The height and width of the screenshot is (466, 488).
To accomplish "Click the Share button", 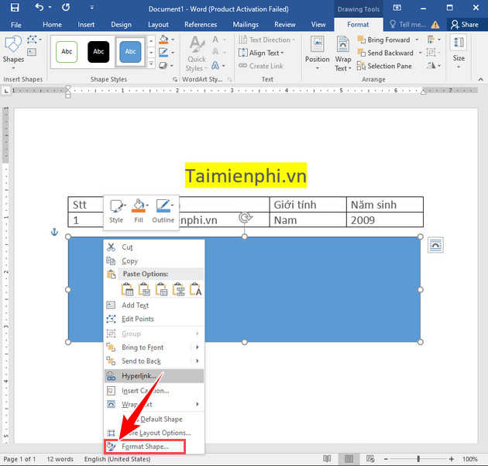I will (466, 25).
